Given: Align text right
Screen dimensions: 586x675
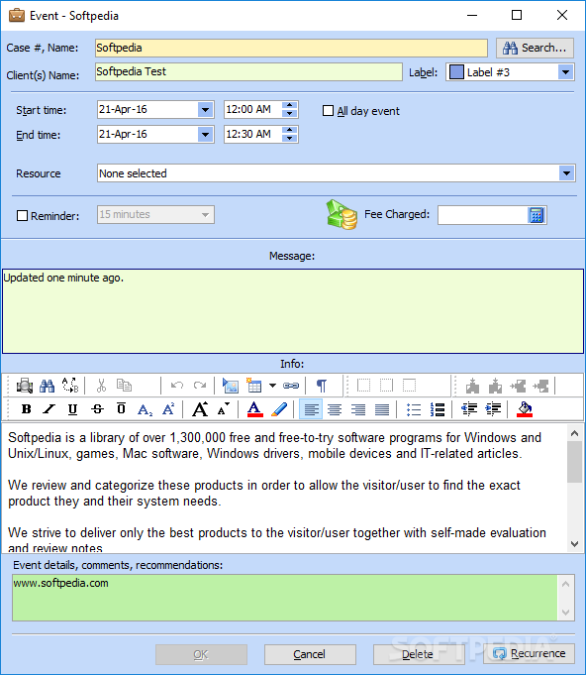Looking at the screenshot, I should (358, 409).
